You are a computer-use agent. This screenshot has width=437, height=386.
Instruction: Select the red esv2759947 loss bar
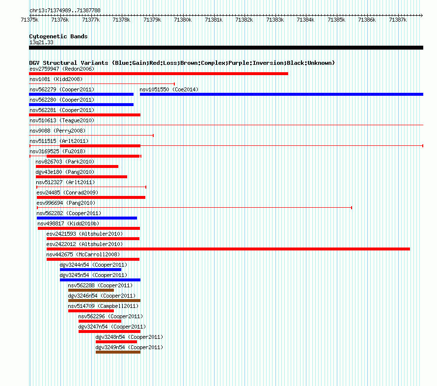pyautogui.click(x=159, y=74)
